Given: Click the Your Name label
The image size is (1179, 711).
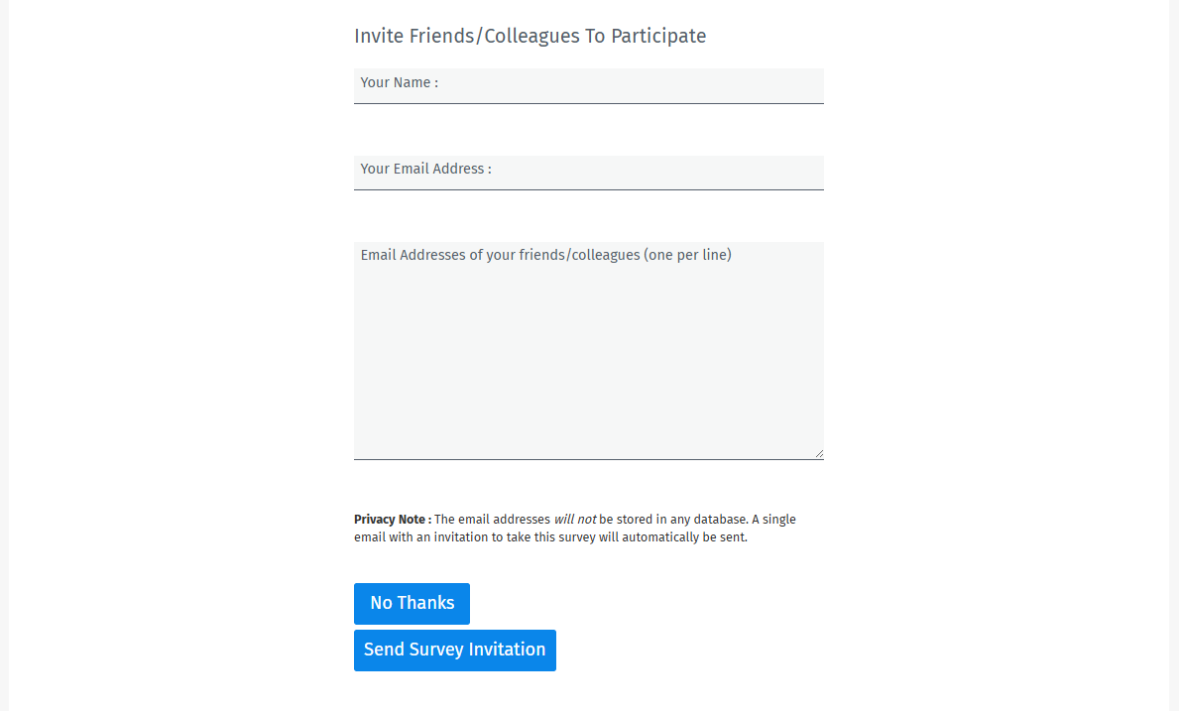Looking at the screenshot, I should pos(400,82).
